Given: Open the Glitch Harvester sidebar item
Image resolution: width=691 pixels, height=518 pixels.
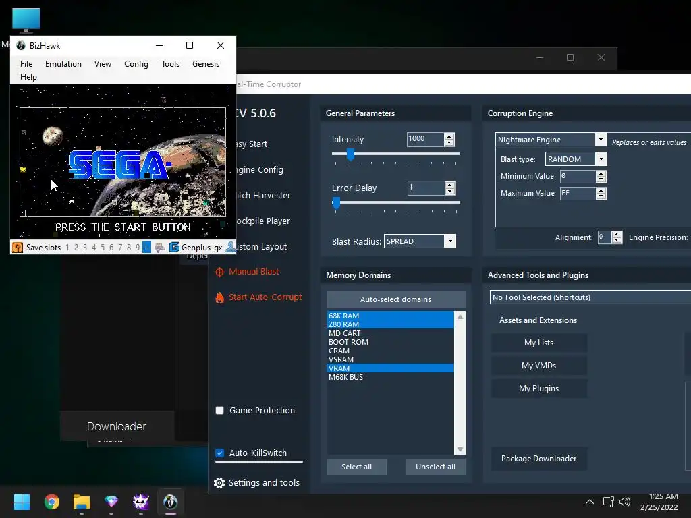Looking at the screenshot, I should [x=263, y=195].
